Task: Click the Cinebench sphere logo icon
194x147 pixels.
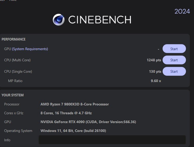Action: [58, 19]
